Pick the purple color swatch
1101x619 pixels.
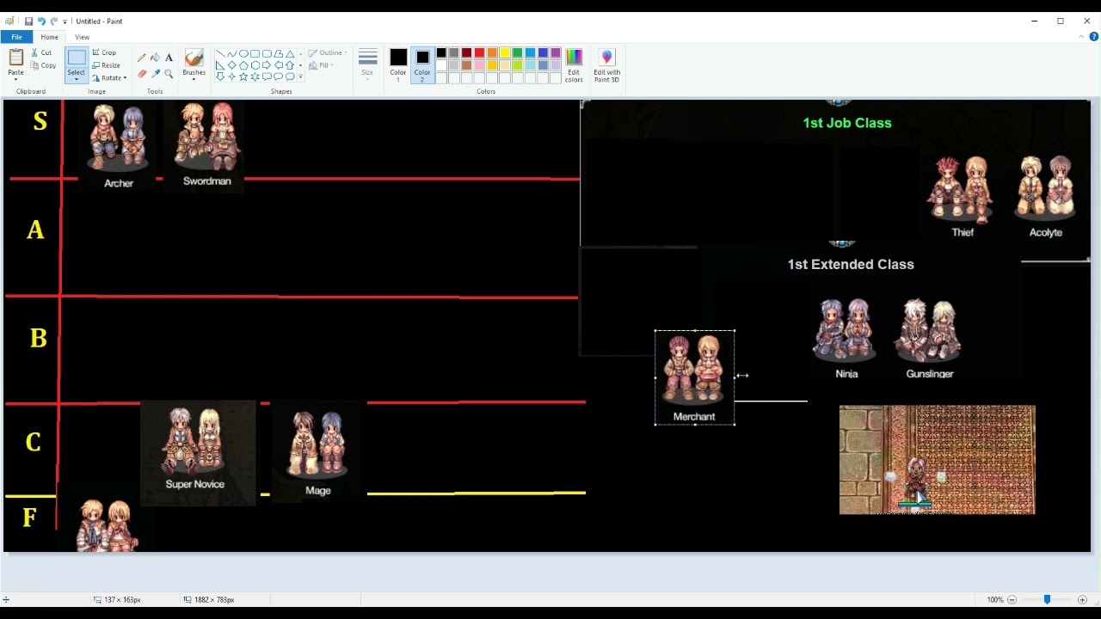coord(556,52)
